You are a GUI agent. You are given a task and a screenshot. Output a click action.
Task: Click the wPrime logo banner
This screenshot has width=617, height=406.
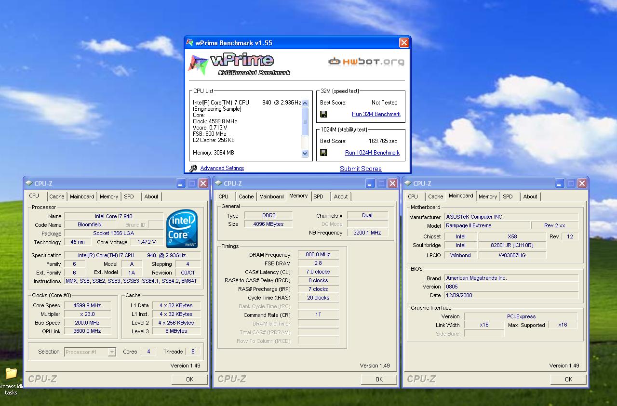[239, 65]
